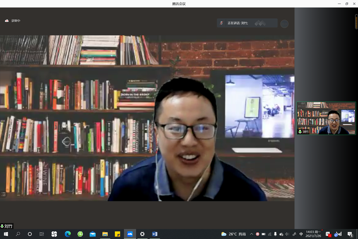This screenshot has width=358, height=239.
Task: Open the panel icon at lower-left of video
Action: (3, 194)
